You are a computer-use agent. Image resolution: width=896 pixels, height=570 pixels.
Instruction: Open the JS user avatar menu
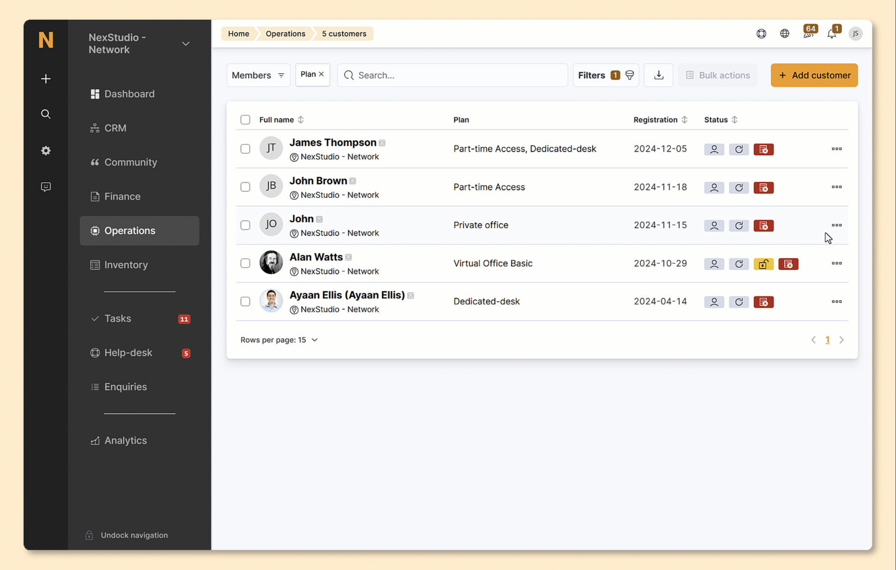coord(855,33)
